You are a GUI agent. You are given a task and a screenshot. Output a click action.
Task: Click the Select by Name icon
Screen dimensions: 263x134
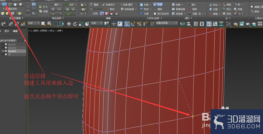pos(49,24)
